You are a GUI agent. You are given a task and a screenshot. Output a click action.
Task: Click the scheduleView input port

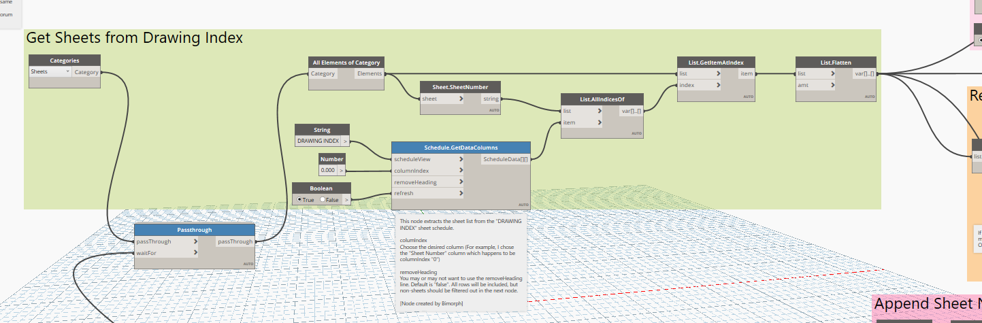point(428,159)
